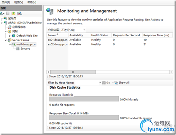The height and width of the screenshot is (135, 176).
Task: Select the ARR01 (DNSAPP\administr... node label
Action: 25,23
